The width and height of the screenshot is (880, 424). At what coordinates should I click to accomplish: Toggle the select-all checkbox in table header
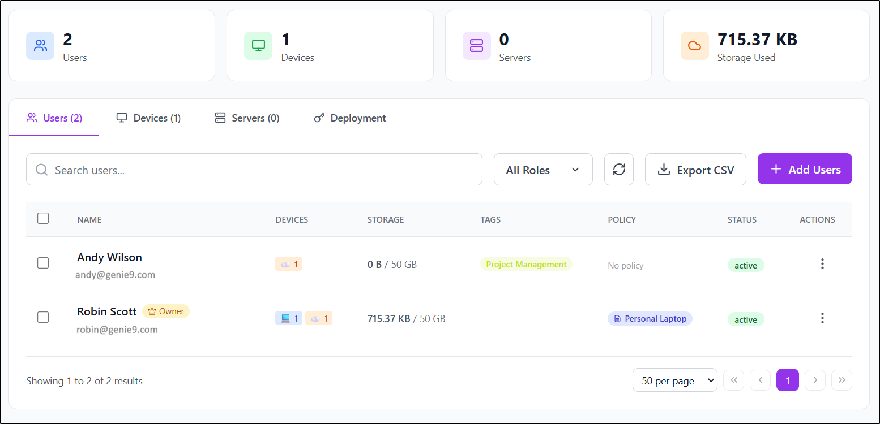(43, 218)
